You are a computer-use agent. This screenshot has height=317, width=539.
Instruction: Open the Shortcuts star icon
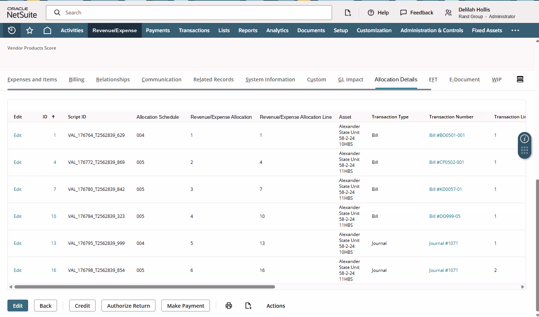click(x=30, y=30)
